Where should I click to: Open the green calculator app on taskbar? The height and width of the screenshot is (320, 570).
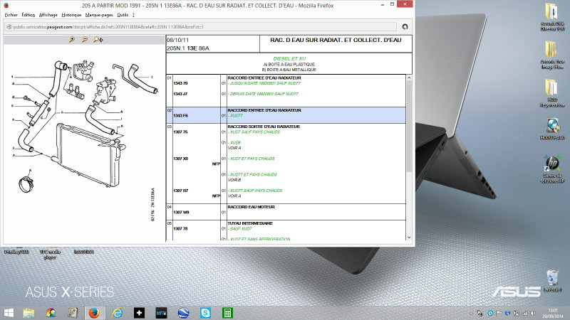click(x=227, y=313)
